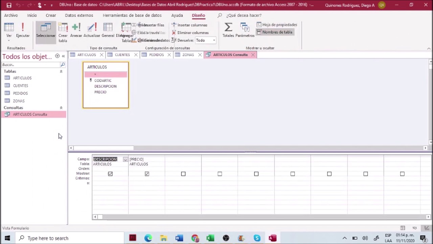Click the Buscar search field
This screenshot has width=433, height=244.
click(x=30, y=64)
